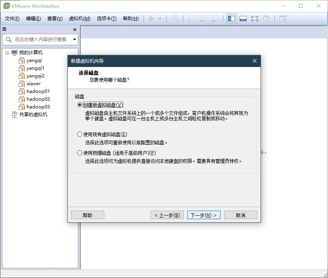Screen dimensions: 328x278
Task: Click the 帮助 button in wizard
Action: coord(88,215)
